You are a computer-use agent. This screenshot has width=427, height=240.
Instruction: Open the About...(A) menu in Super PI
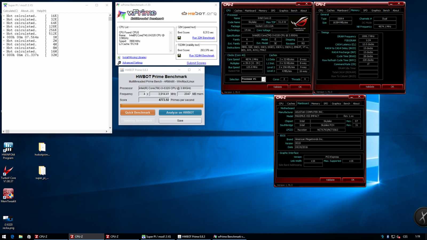tap(27, 11)
